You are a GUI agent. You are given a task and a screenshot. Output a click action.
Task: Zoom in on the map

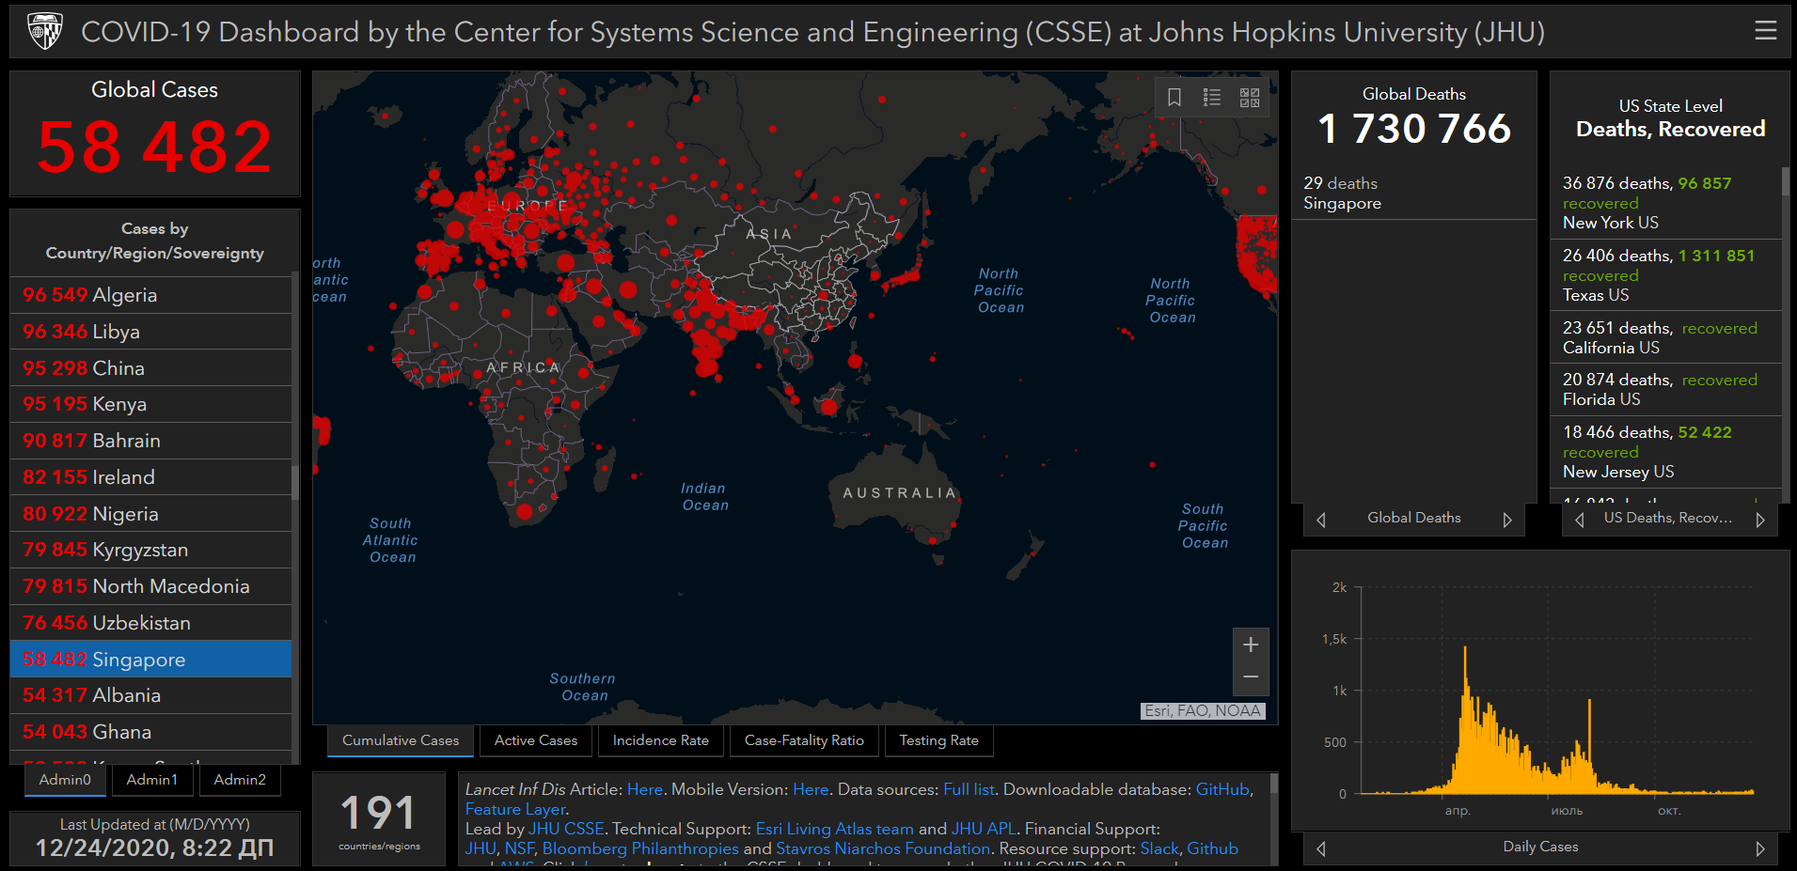(x=1251, y=645)
